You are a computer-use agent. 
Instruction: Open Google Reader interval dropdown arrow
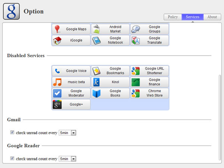tap(74, 159)
